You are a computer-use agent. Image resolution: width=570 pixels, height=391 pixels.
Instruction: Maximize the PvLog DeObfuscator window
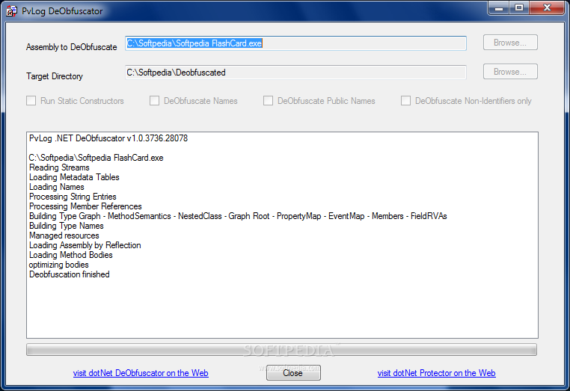pos(519,8)
